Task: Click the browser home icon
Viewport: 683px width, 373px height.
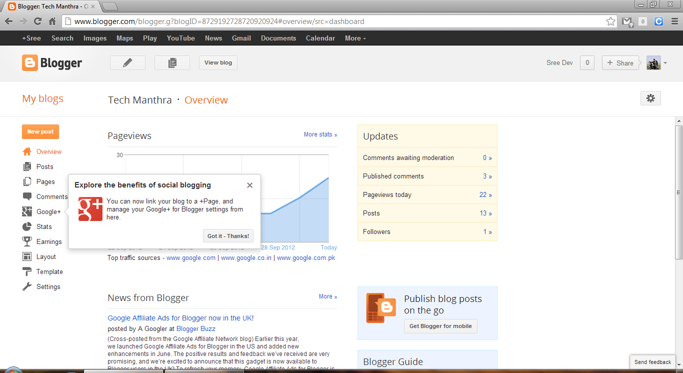Action: [x=52, y=21]
